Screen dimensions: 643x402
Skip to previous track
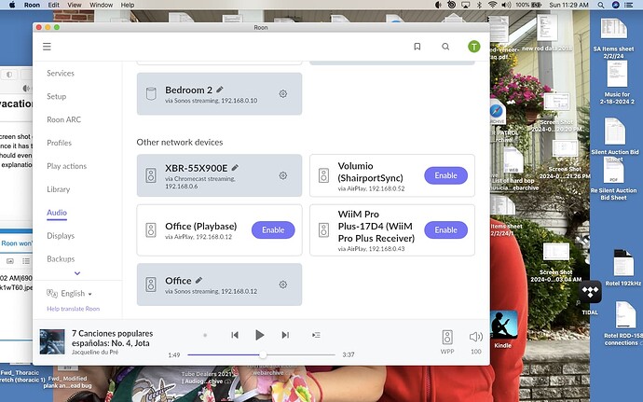click(235, 335)
